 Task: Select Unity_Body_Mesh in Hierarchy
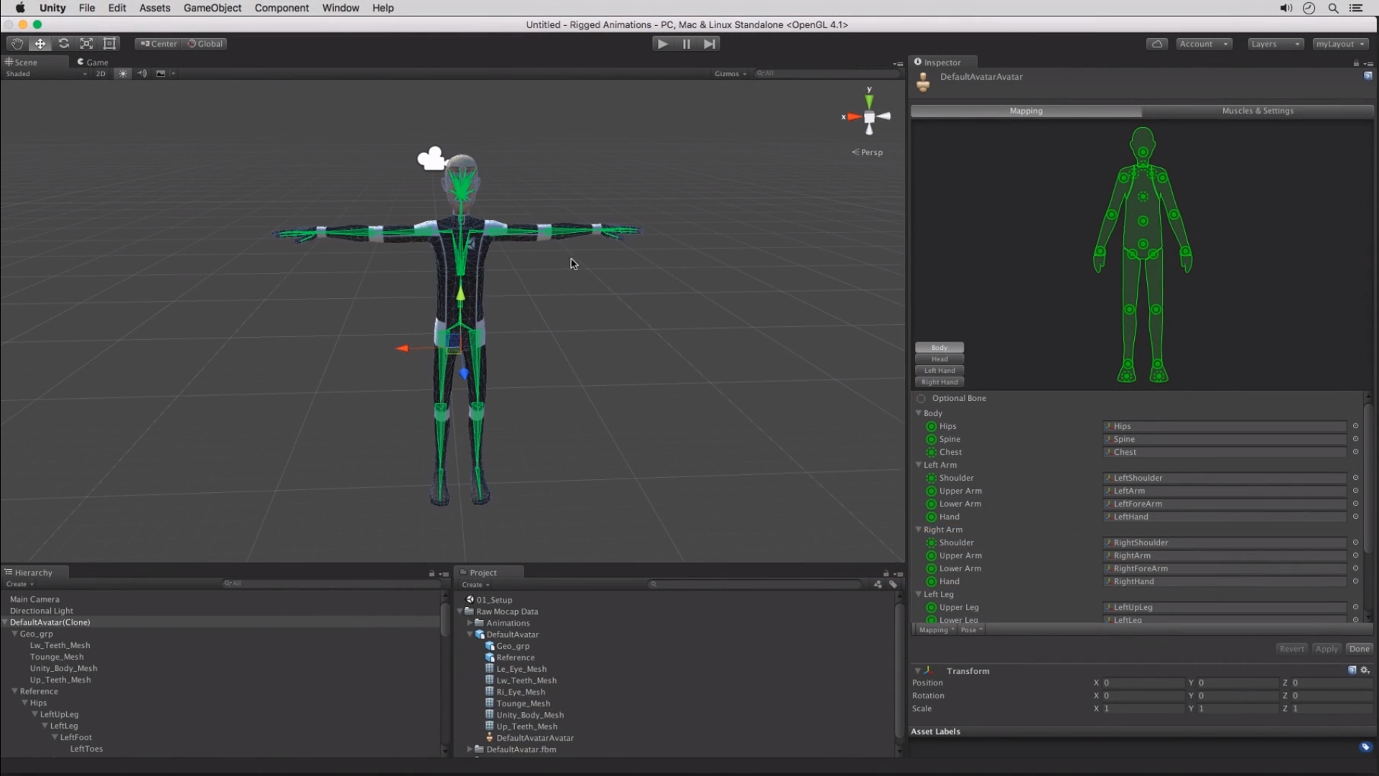coord(63,668)
